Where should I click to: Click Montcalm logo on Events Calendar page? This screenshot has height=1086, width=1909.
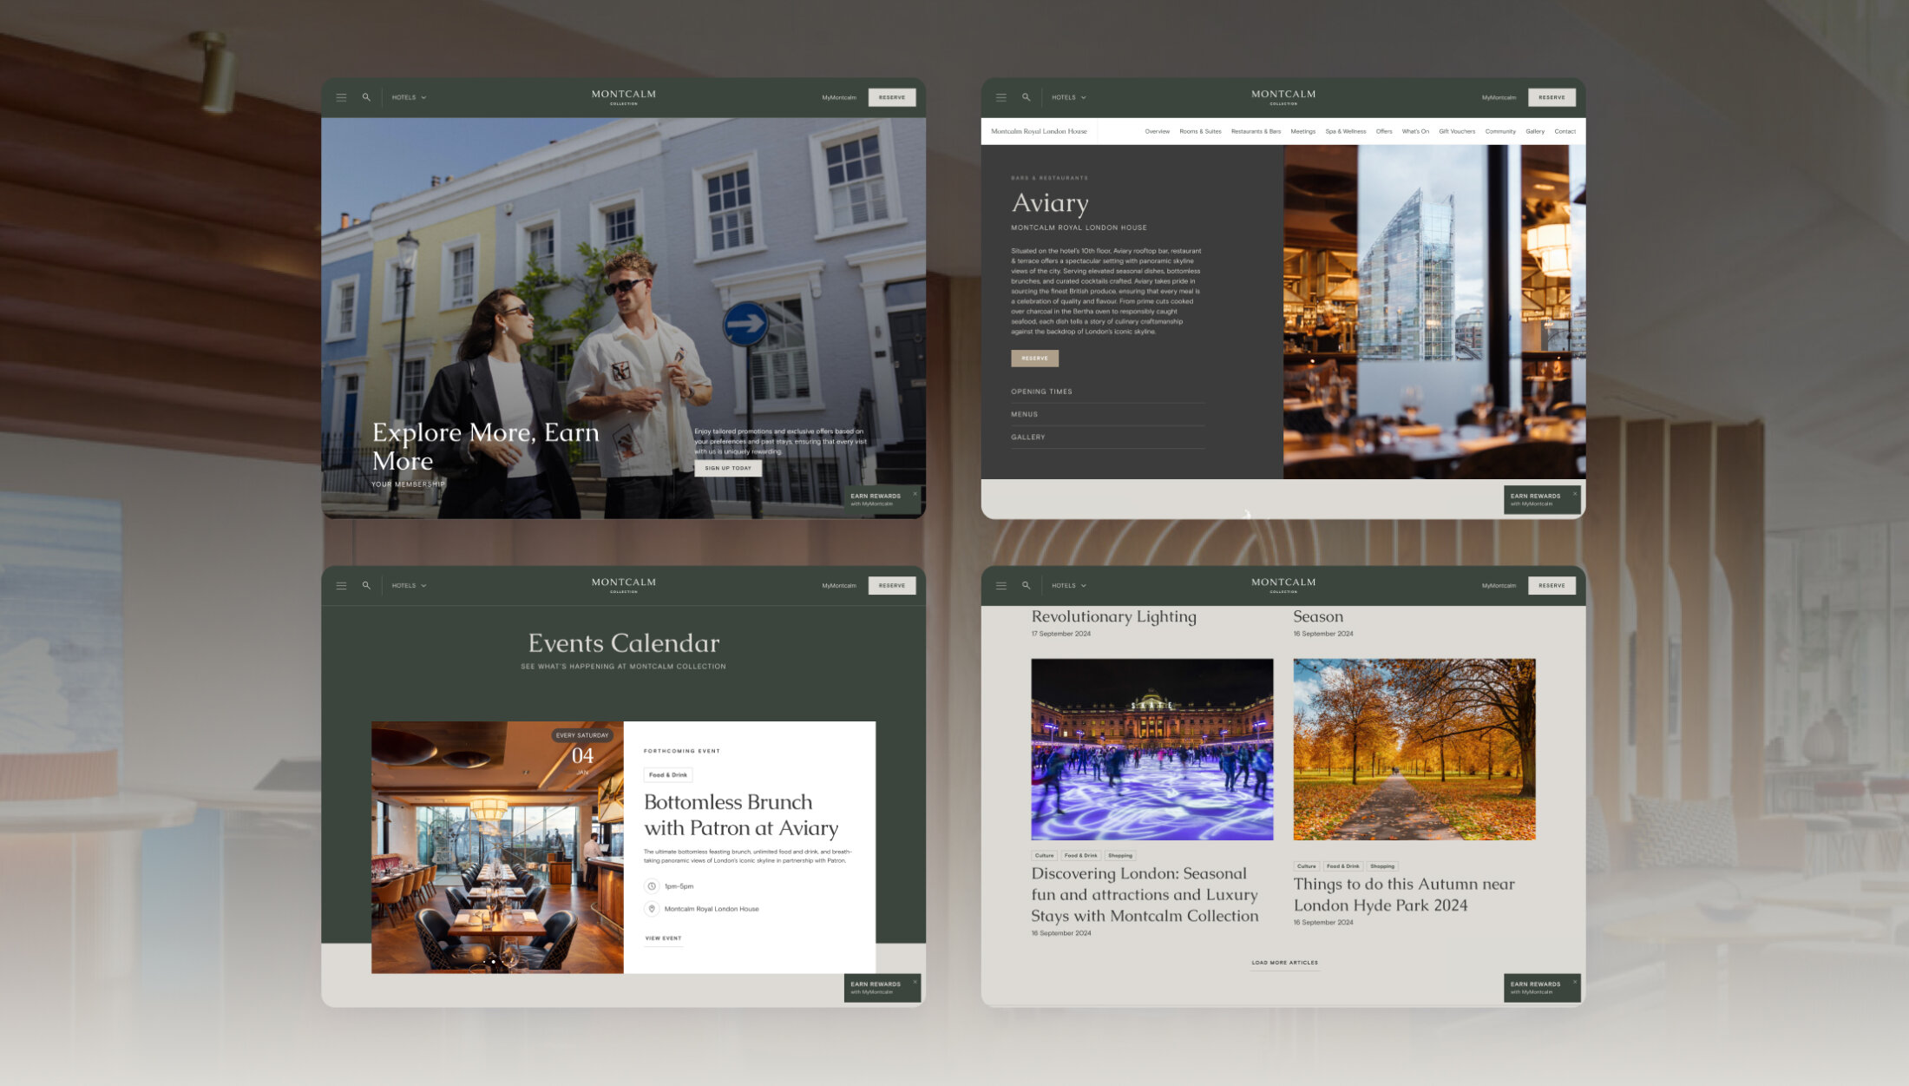coord(623,584)
